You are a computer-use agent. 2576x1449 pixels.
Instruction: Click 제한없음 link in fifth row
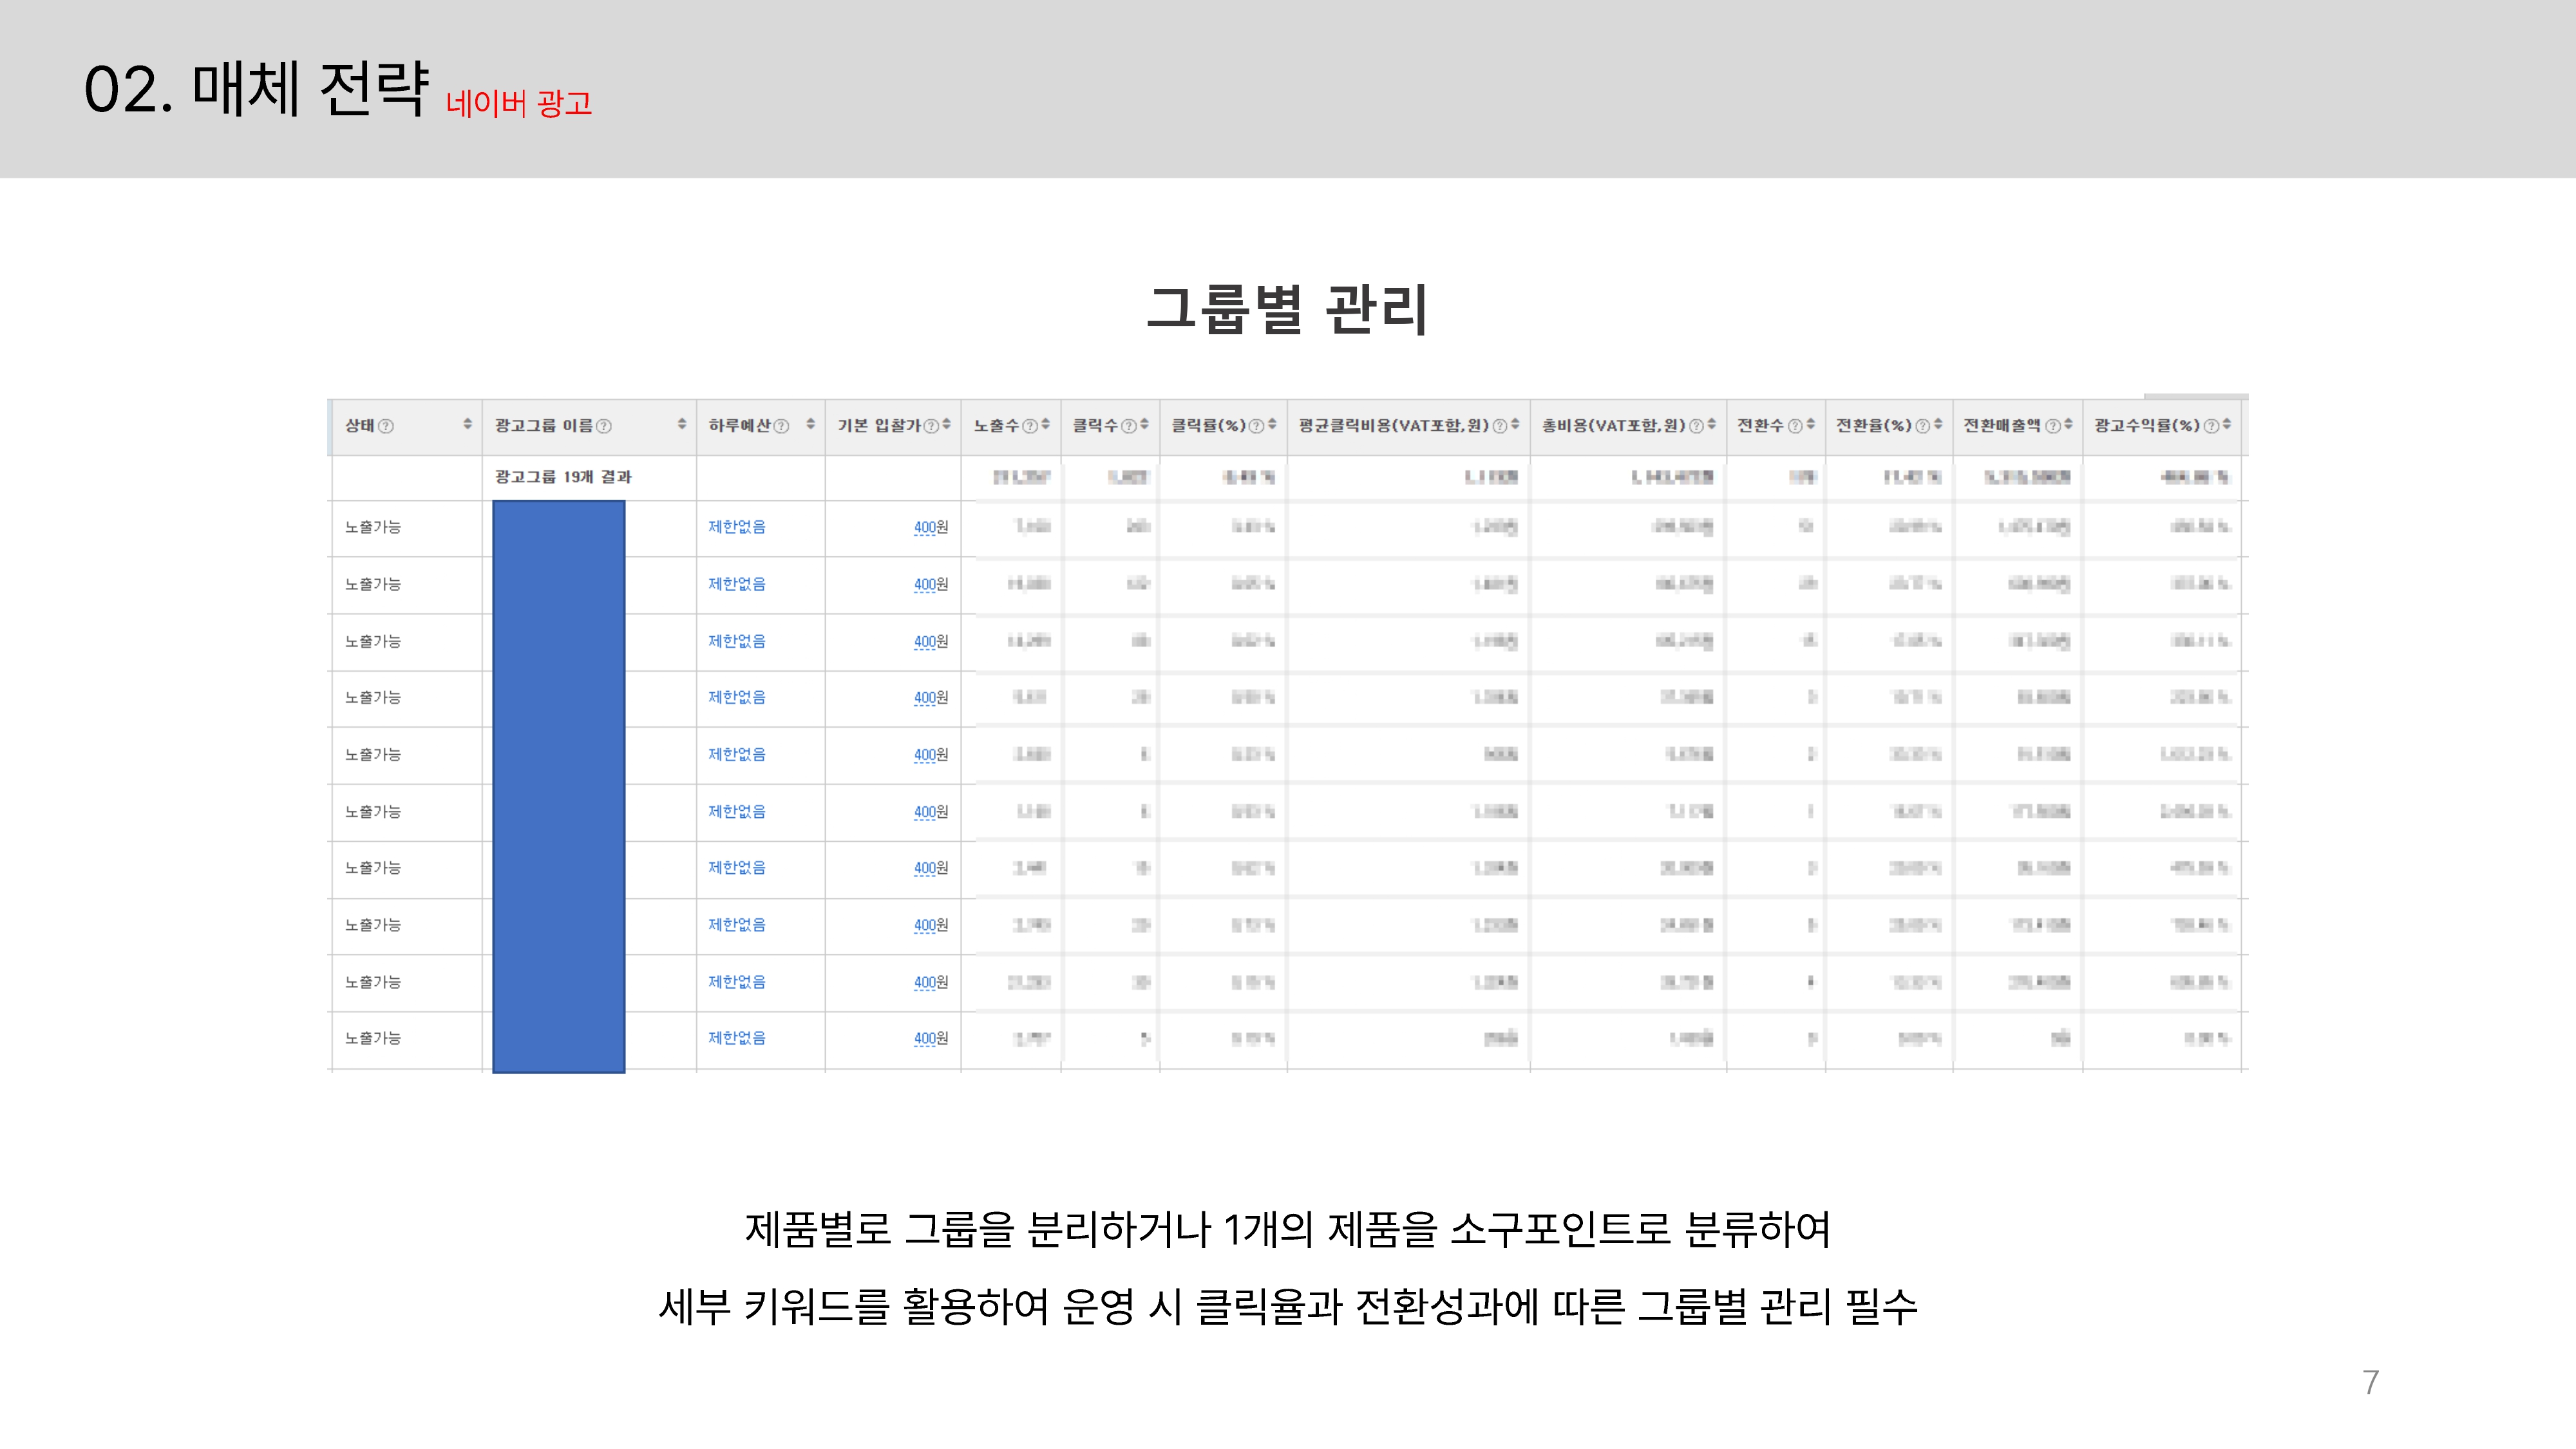(x=736, y=755)
